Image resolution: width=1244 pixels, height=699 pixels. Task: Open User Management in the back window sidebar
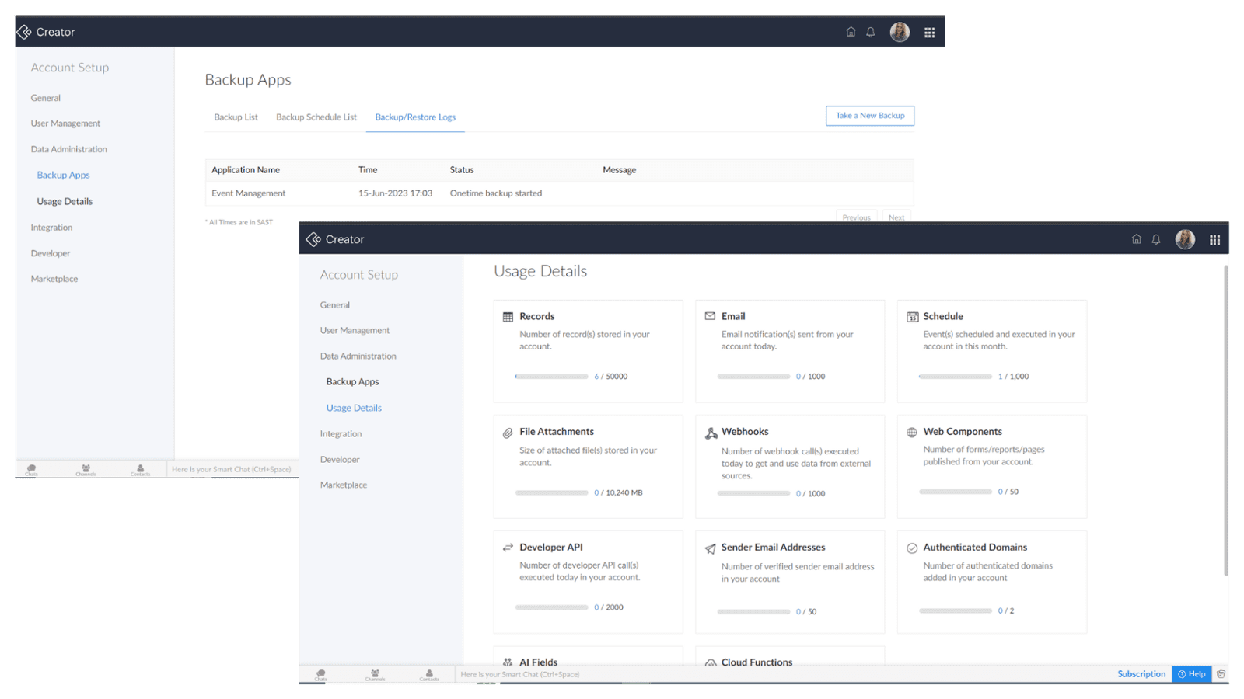pos(65,123)
